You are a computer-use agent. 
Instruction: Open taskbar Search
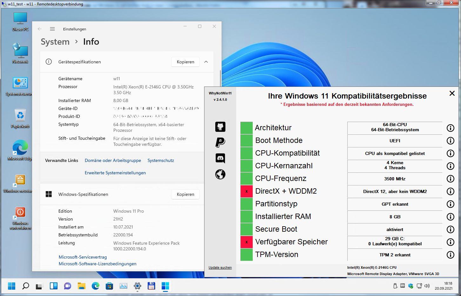click(x=26, y=286)
